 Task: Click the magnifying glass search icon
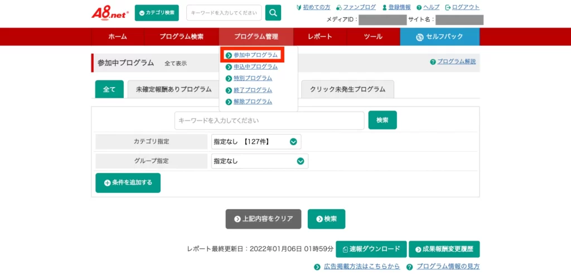[273, 13]
